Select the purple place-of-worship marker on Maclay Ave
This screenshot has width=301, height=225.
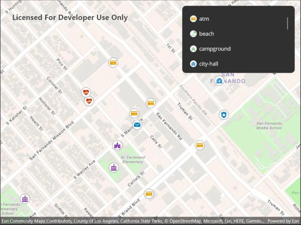117,145
